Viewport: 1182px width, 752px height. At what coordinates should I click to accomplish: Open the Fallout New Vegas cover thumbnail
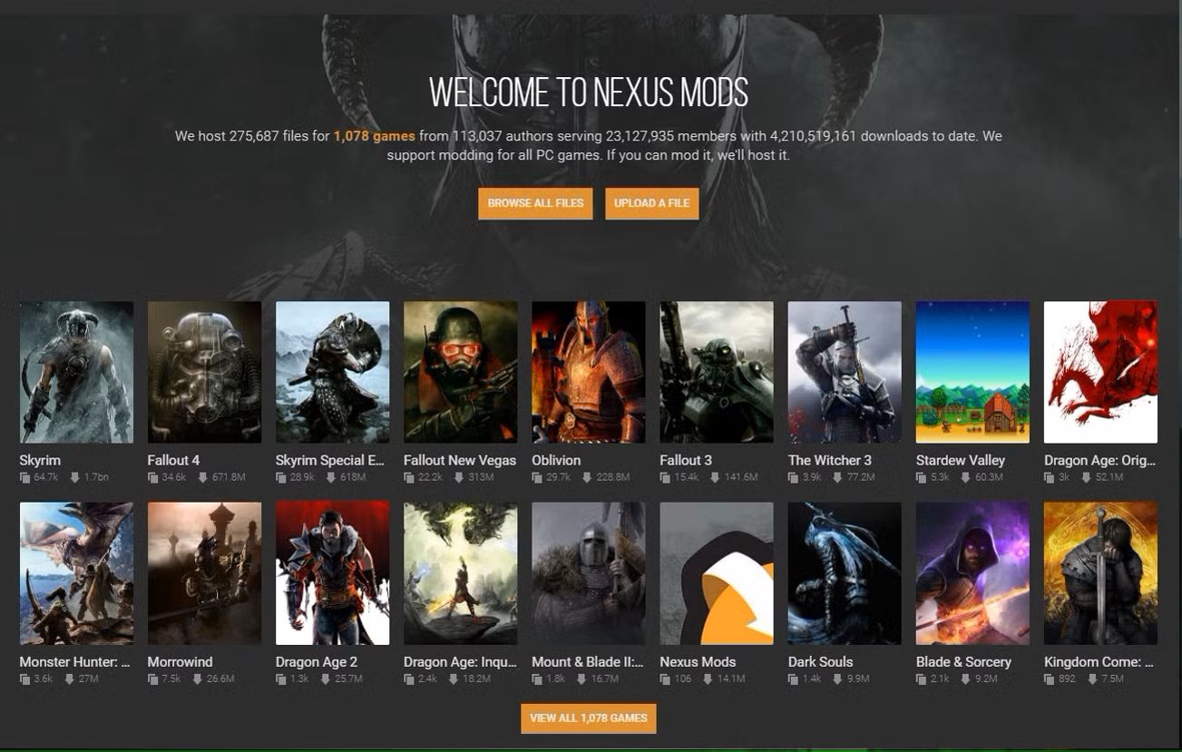click(x=460, y=372)
